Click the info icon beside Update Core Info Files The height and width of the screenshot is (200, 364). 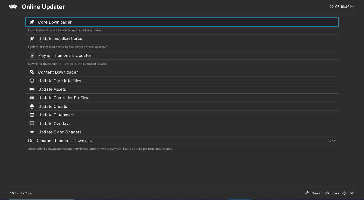[x=32, y=81]
